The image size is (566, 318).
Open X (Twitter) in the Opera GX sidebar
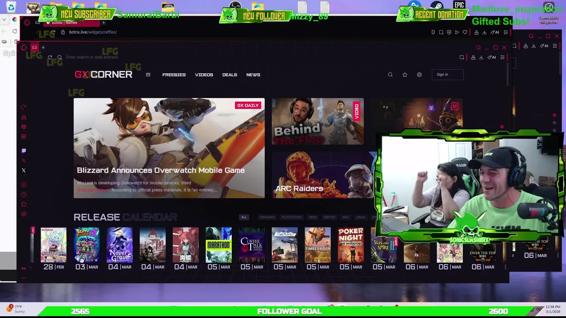[24, 170]
